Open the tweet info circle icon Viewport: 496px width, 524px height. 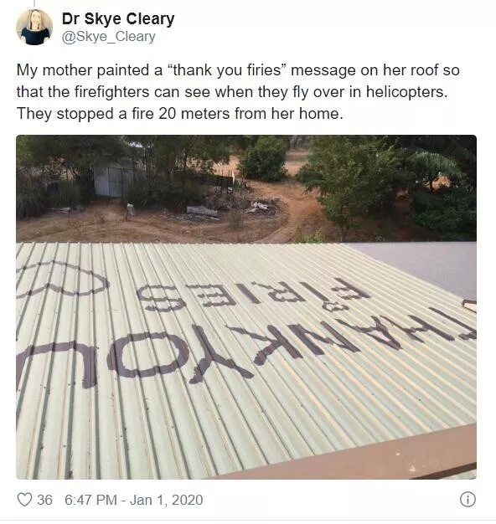coord(468,500)
